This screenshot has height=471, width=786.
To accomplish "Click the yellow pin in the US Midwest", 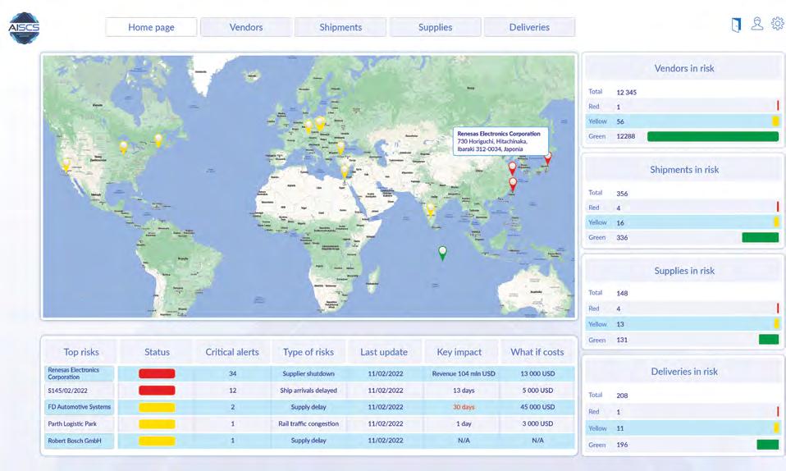I will [123, 147].
